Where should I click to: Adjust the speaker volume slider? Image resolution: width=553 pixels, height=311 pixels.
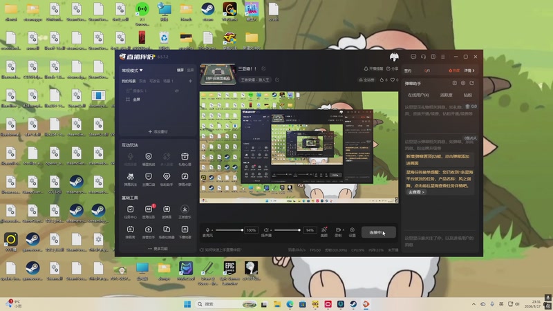[288, 230]
